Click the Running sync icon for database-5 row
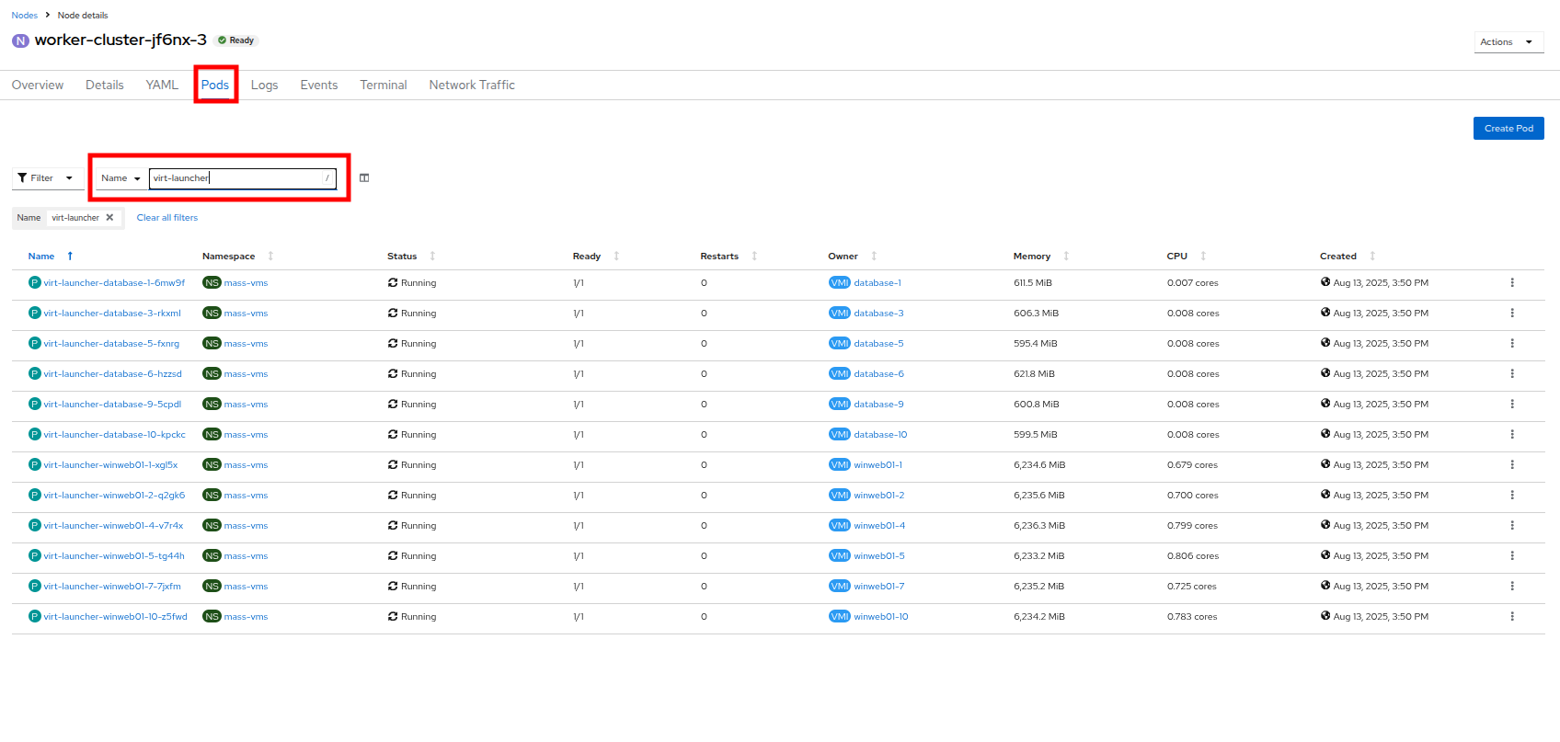Image resolution: width=1560 pixels, height=742 pixels. 393,344
